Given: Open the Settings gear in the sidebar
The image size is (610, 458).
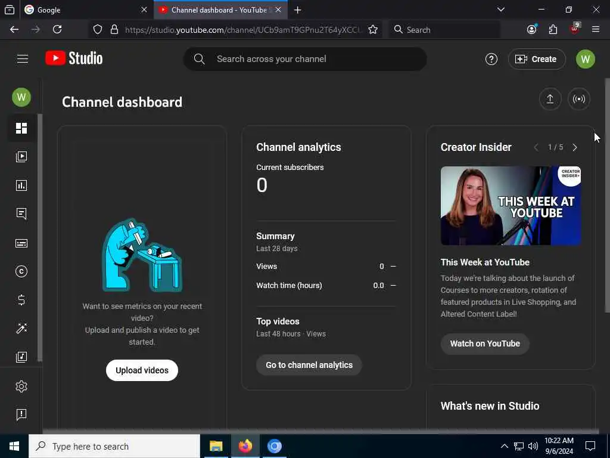Looking at the screenshot, I should tap(21, 386).
